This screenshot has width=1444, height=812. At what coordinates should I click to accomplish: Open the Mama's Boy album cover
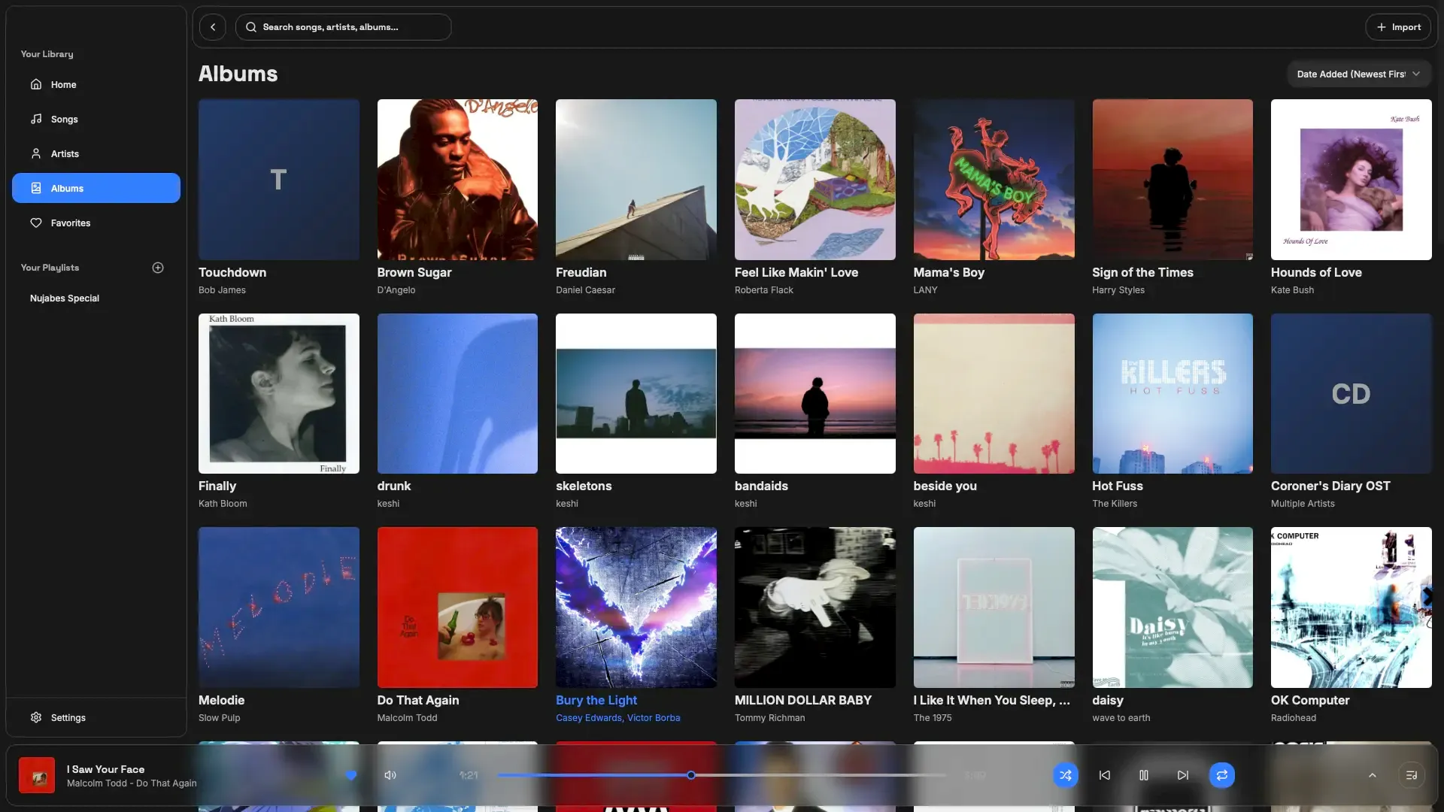coord(994,180)
